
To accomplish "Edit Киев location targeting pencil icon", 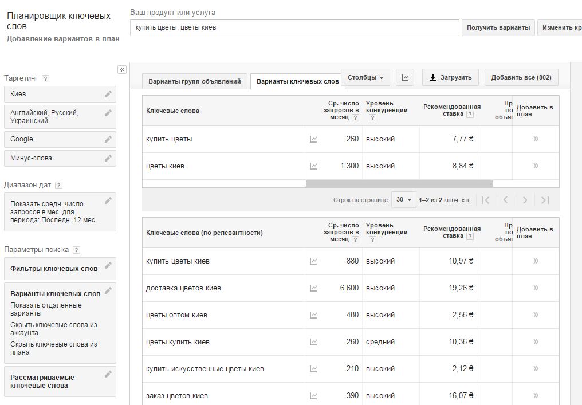I will coord(108,94).
